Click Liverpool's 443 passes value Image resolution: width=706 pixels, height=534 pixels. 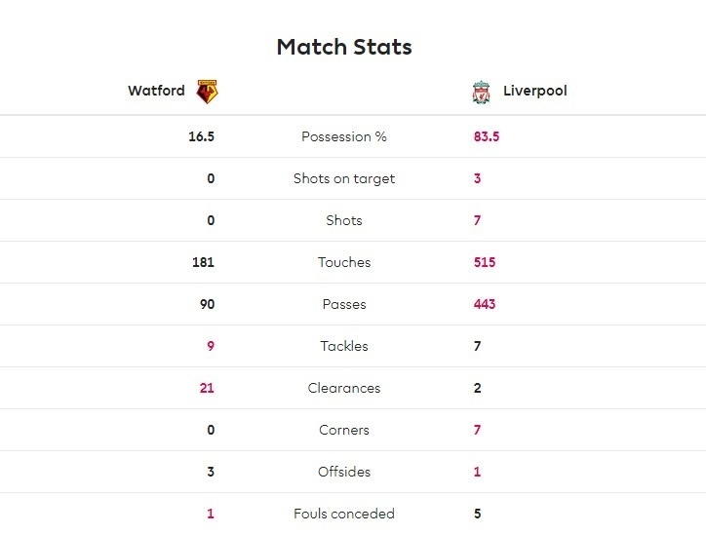485,304
